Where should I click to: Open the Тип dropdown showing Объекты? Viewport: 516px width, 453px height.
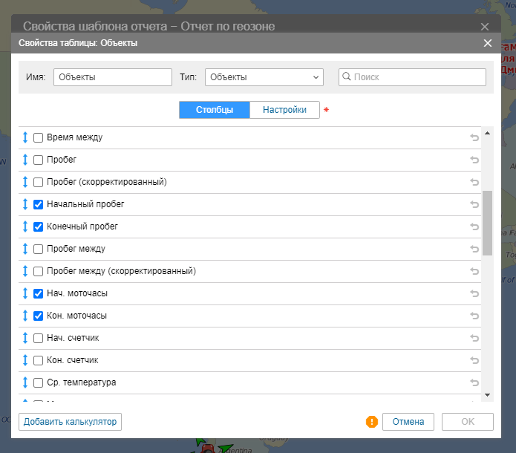tap(264, 77)
